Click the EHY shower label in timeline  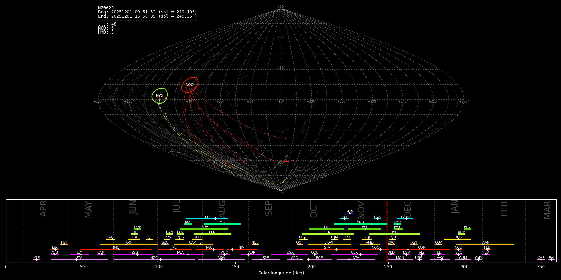[397, 227]
